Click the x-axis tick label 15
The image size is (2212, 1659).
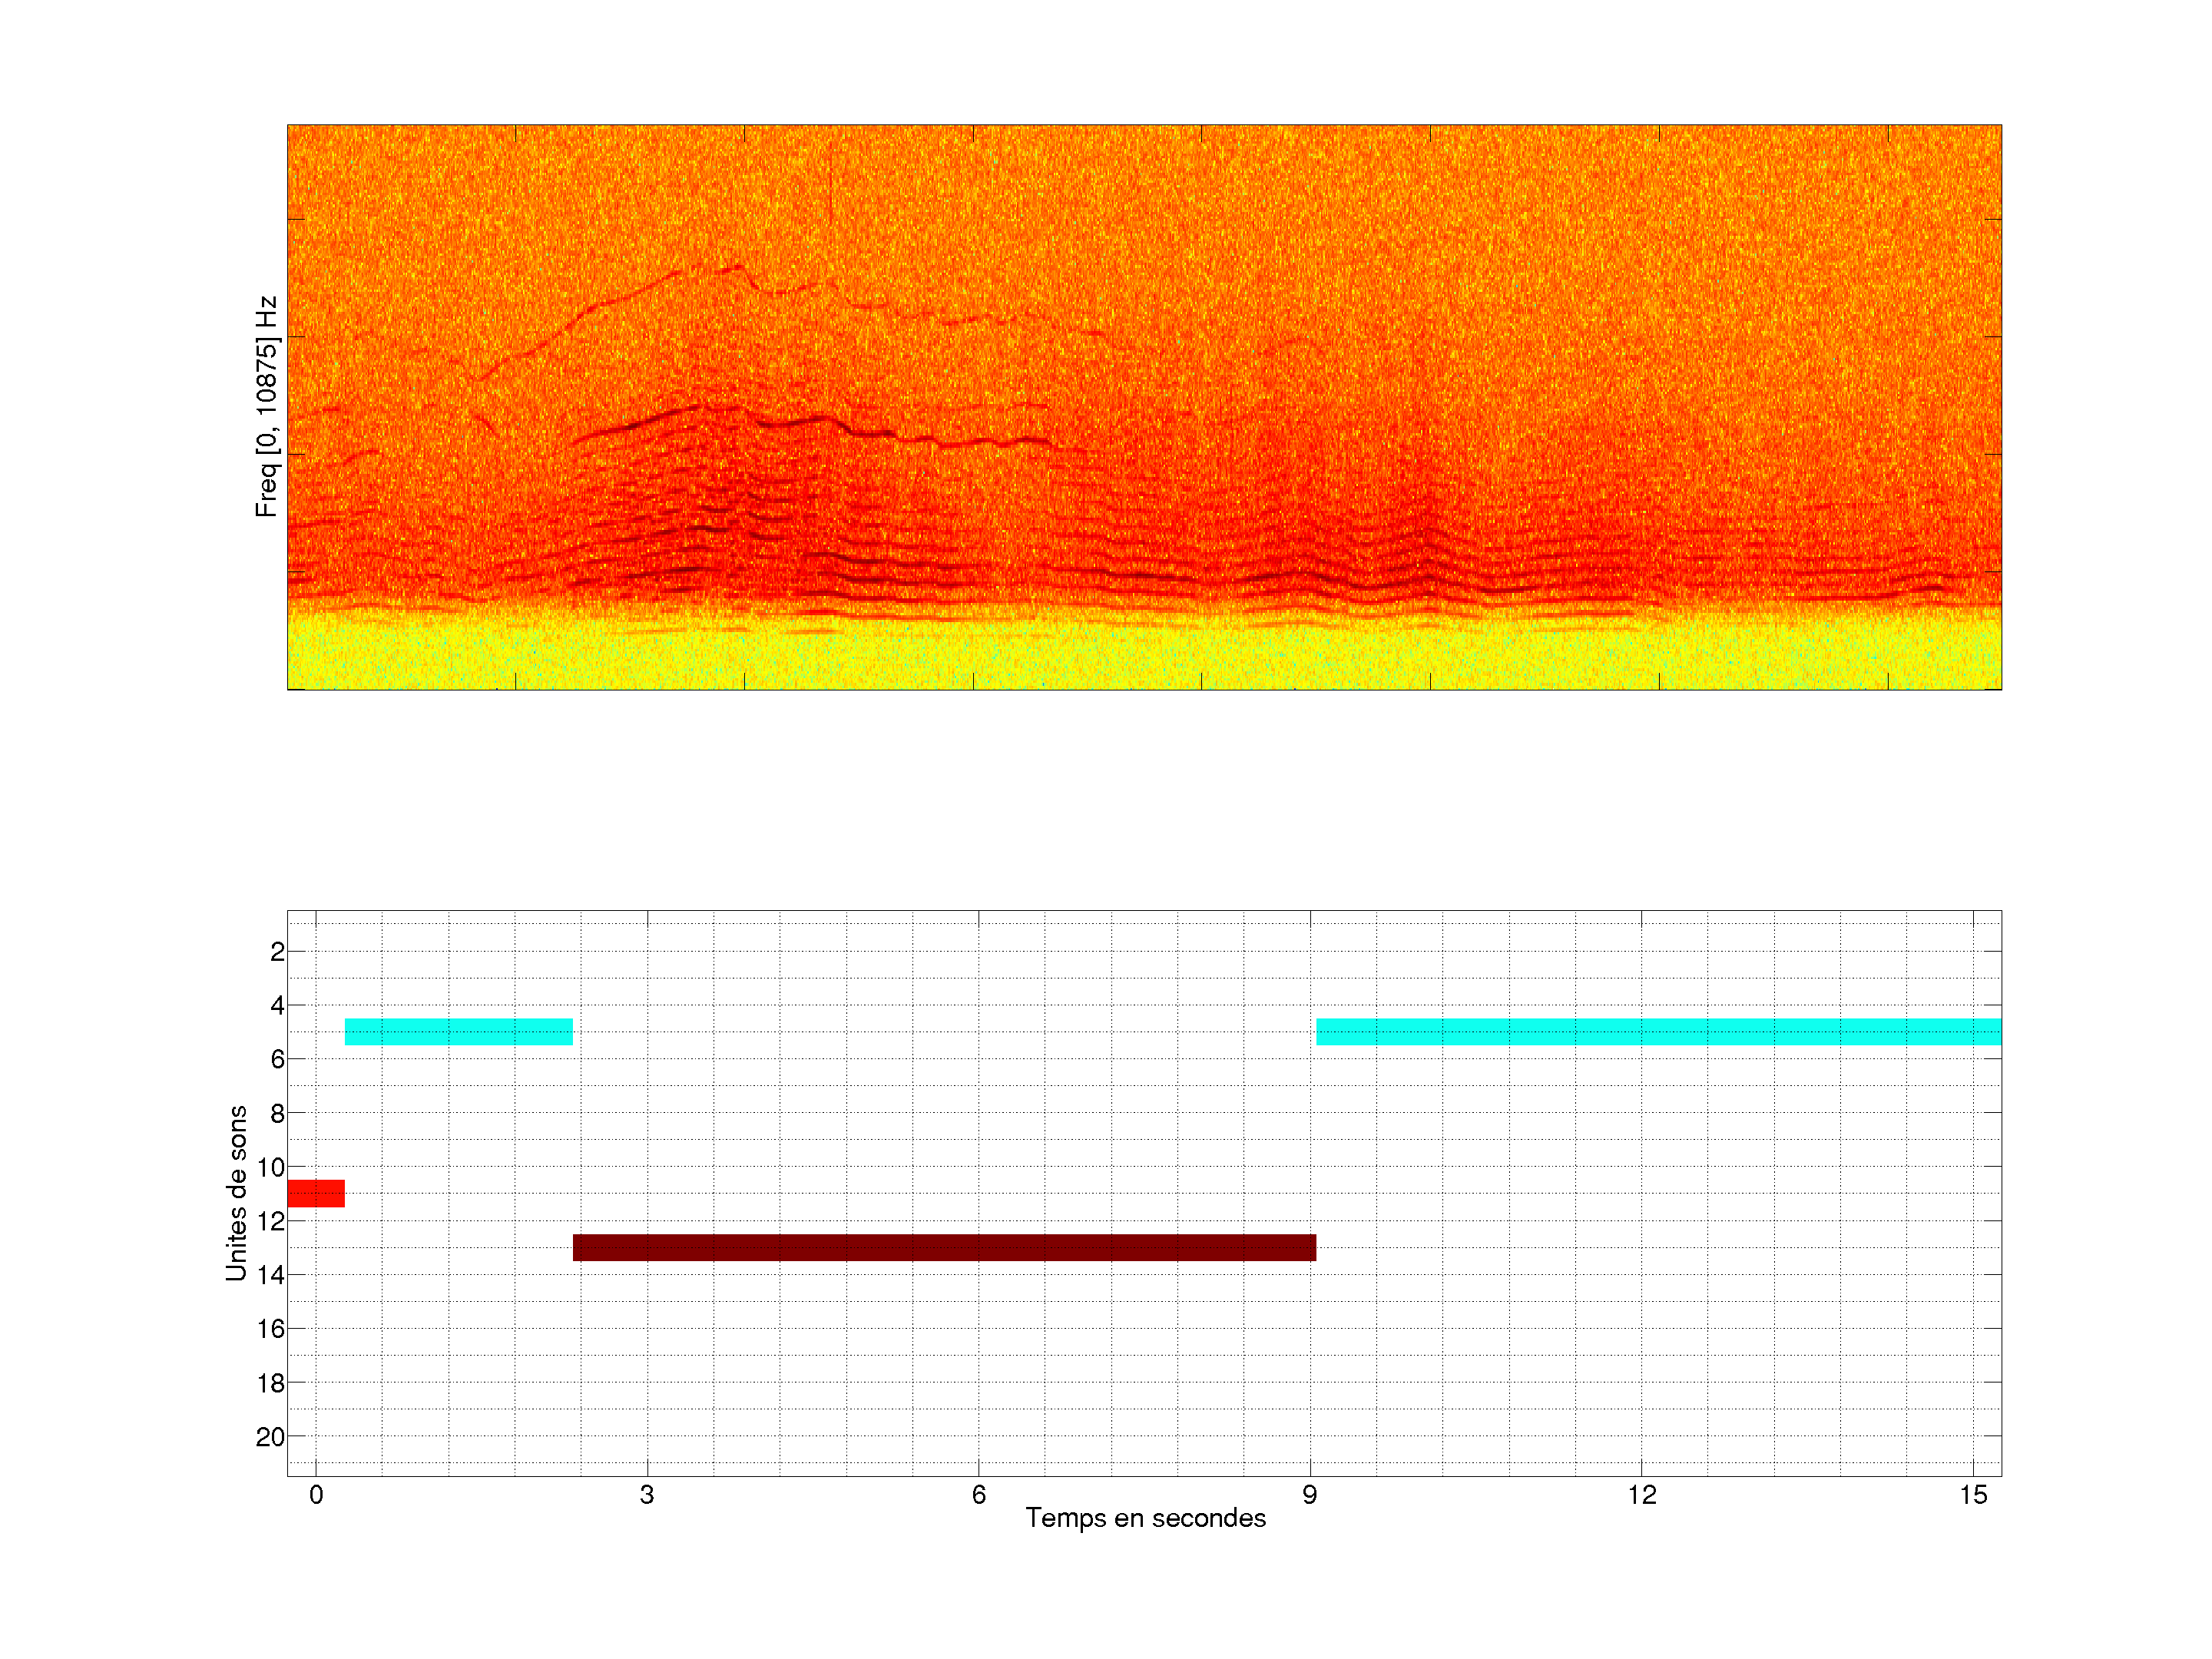click(x=1972, y=1495)
